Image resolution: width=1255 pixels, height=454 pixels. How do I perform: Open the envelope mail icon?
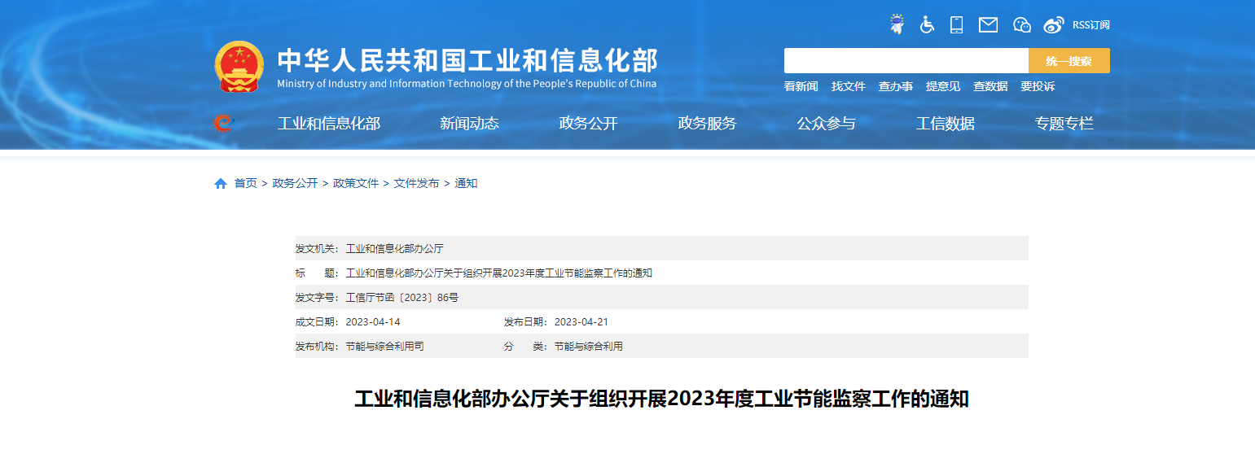988,24
